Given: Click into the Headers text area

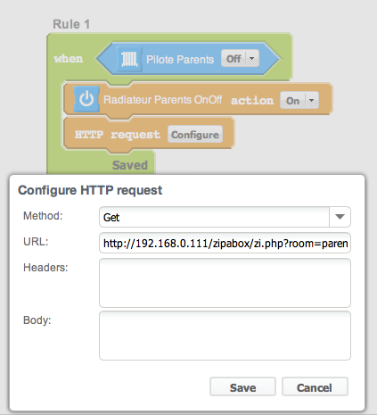Looking at the screenshot, I should [225, 283].
